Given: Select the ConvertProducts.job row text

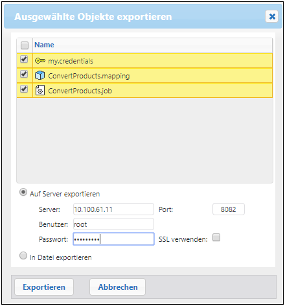Looking at the screenshot, I should pyautogui.click(x=80, y=91).
